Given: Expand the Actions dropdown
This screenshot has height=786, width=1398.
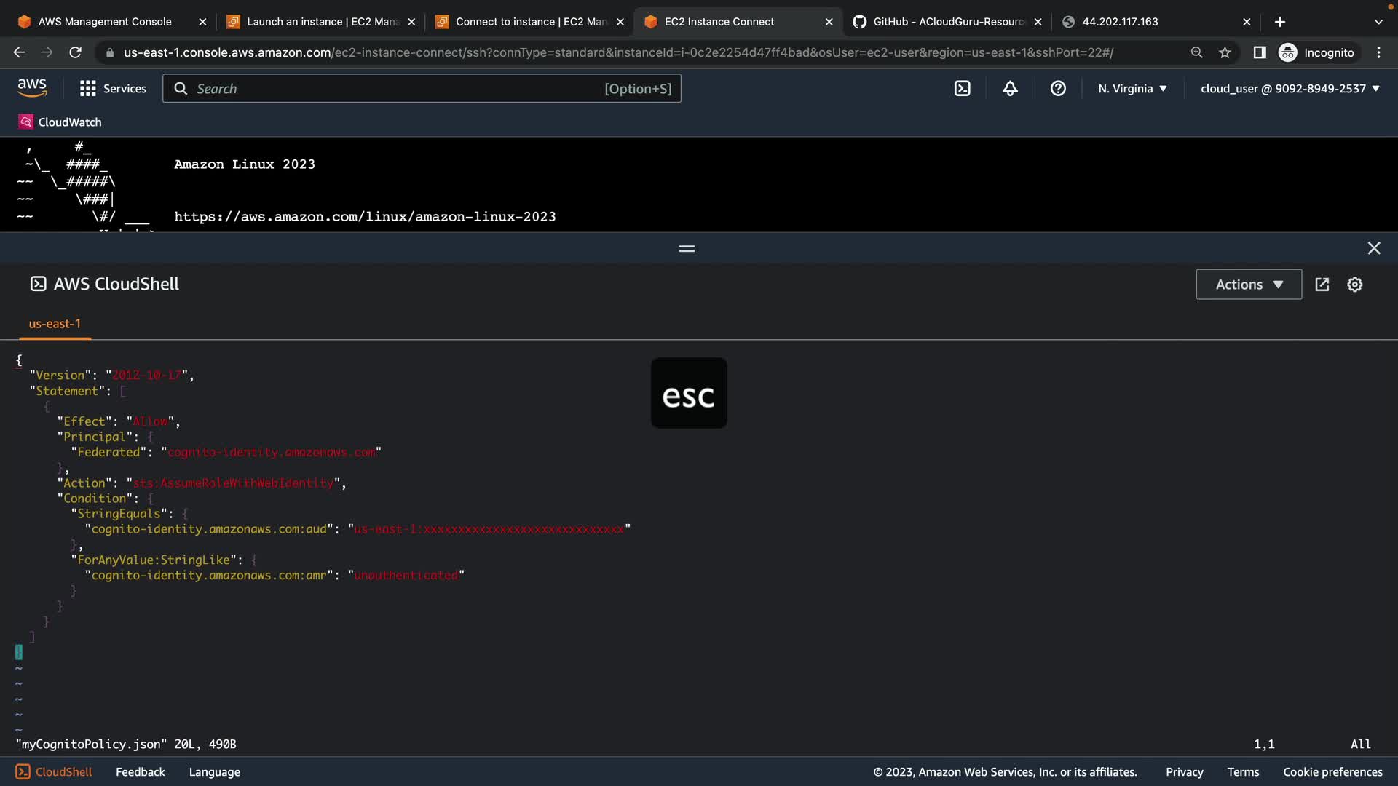Looking at the screenshot, I should pos(1249,285).
